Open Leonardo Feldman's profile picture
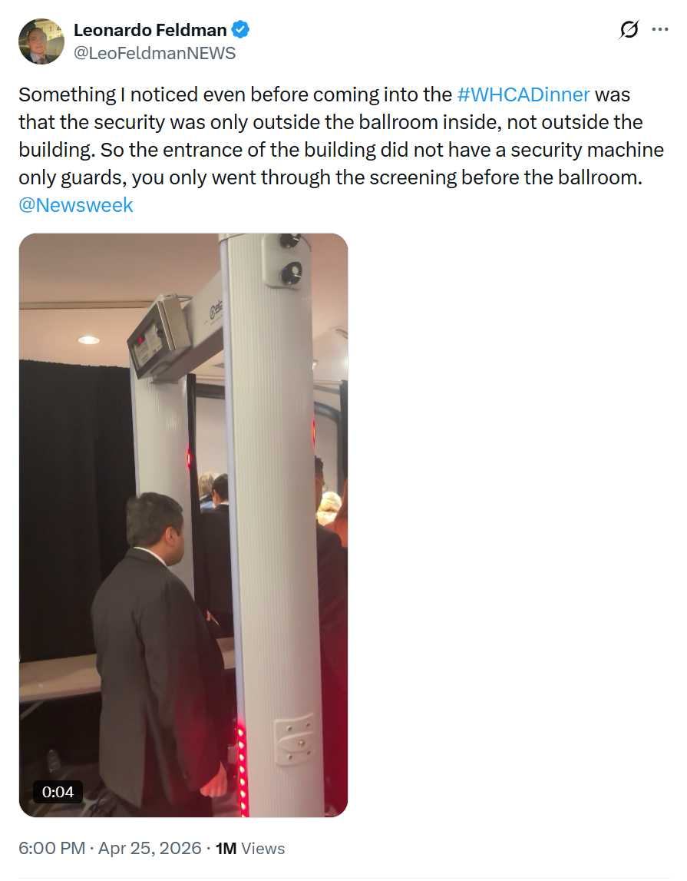The image size is (687, 881). pyautogui.click(x=41, y=41)
